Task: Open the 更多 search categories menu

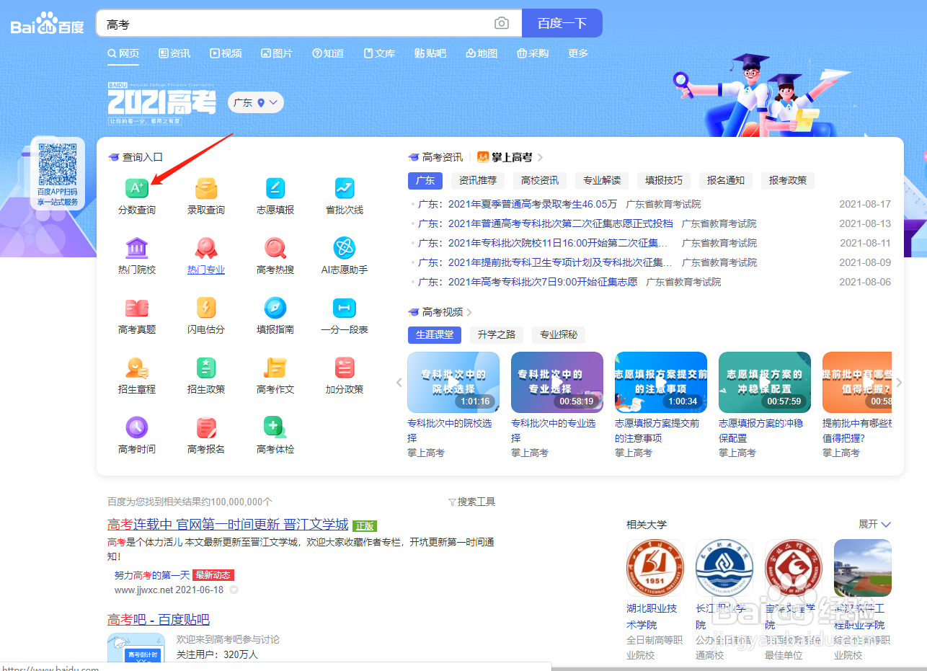Action: click(578, 53)
